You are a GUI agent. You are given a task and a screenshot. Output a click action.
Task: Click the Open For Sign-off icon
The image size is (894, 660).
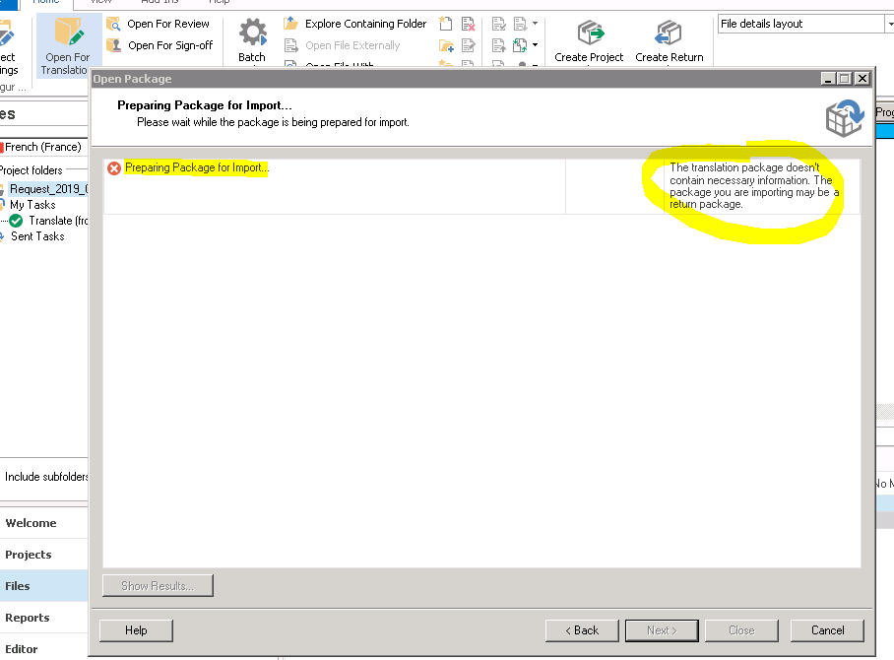114,45
